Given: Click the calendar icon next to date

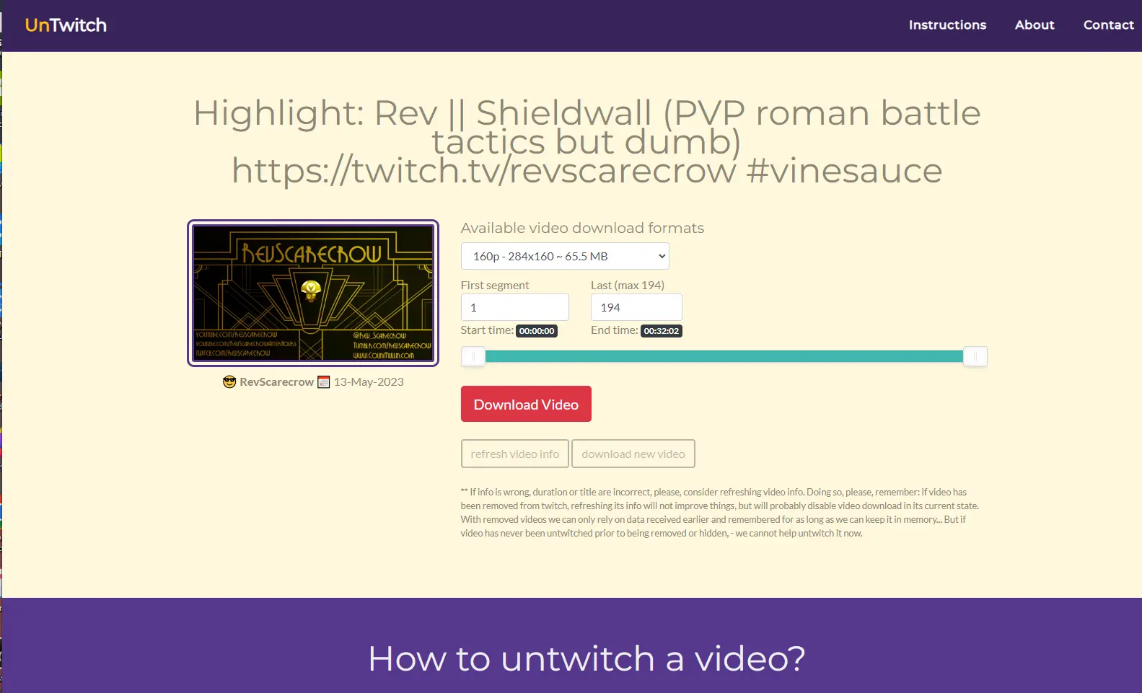Looking at the screenshot, I should tap(324, 382).
